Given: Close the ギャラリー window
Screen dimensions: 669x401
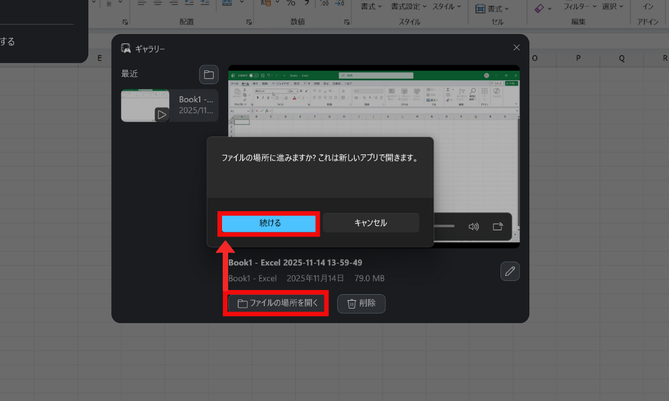Looking at the screenshot, I should point(516,47).
